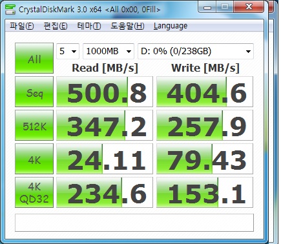Screen dimensions: 281x244
Task: Open the 테마(T) menu
Action: [x=89, y=26]
